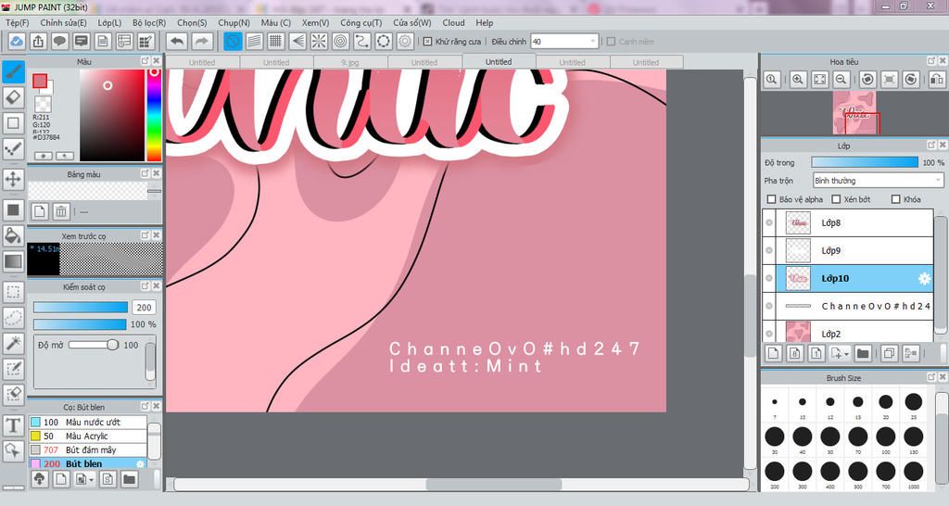The width and height of the screenshot is (949, 506).
Task: Click the Navigator preview thumbnail
Action: point(854,112)
